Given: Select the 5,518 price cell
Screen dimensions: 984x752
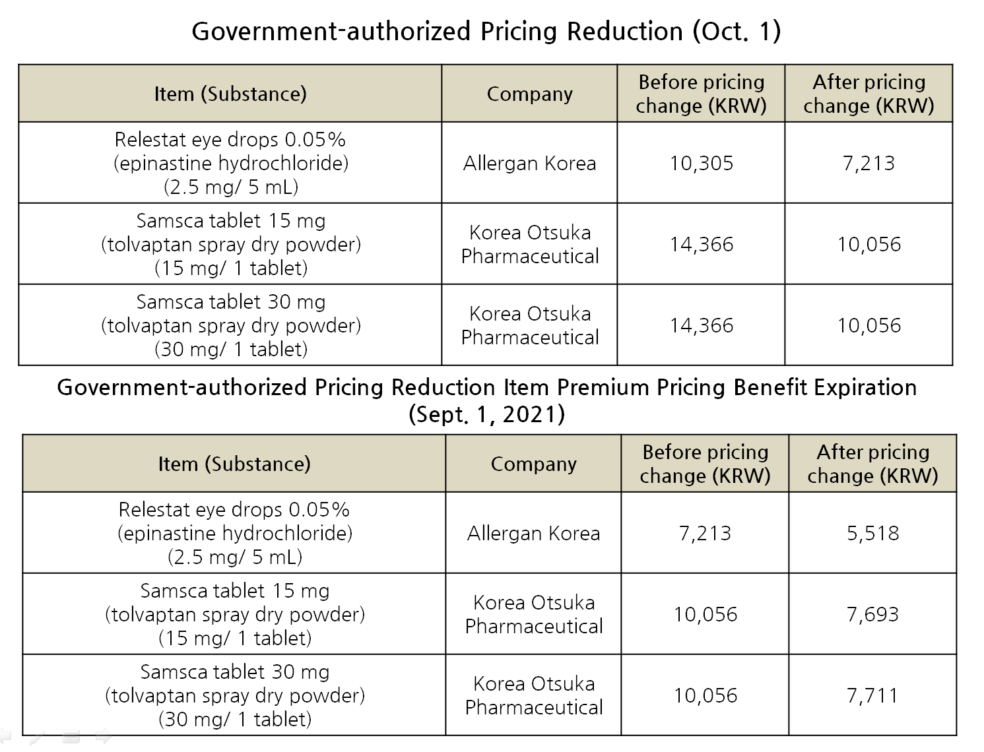Looking at the screenshot, I should (x=872, y=533).
